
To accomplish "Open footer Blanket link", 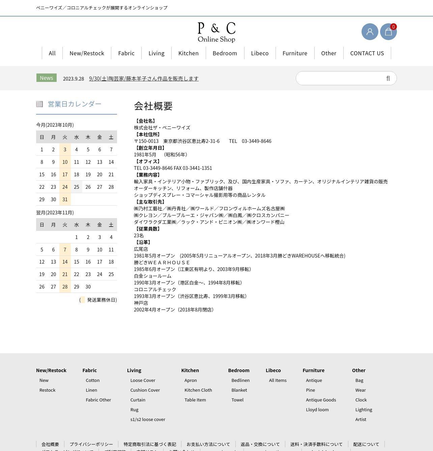I will [239, 390].
